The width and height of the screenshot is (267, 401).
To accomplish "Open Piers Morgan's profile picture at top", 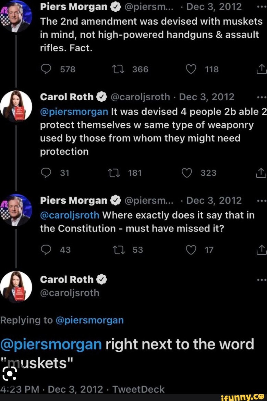I will click(16, 16).
